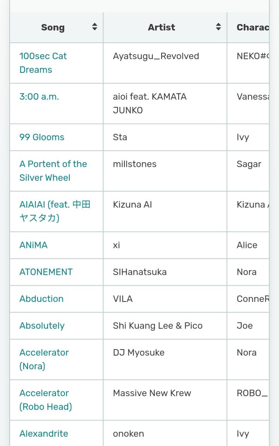Screen dimensions: 279x446
Task: Open the 3:00 a.m. song page
Action: pyautogui.click(x=39, y=96)
